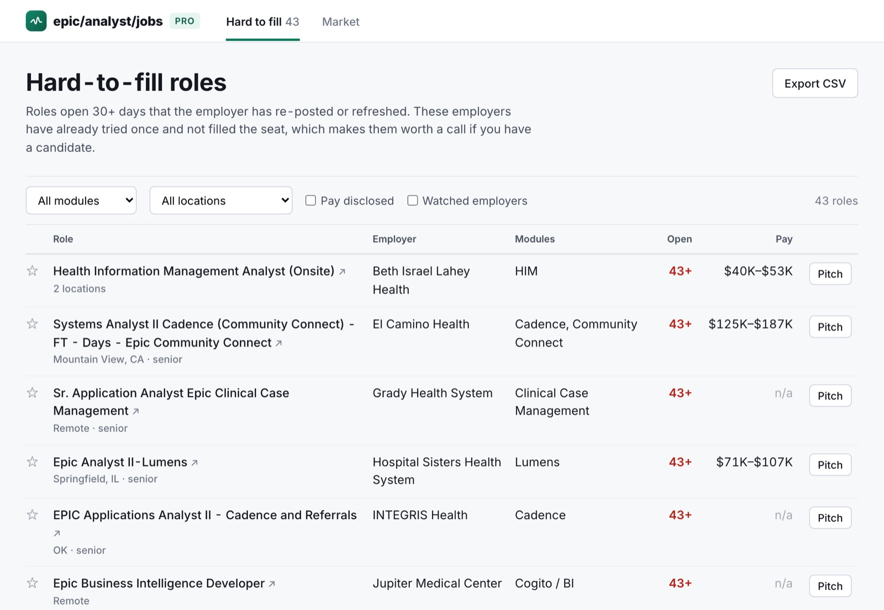The width and height of the screenshot is (884, 610).
Task: Pitch the Jupiter Medical Center role
Action: 830,586
